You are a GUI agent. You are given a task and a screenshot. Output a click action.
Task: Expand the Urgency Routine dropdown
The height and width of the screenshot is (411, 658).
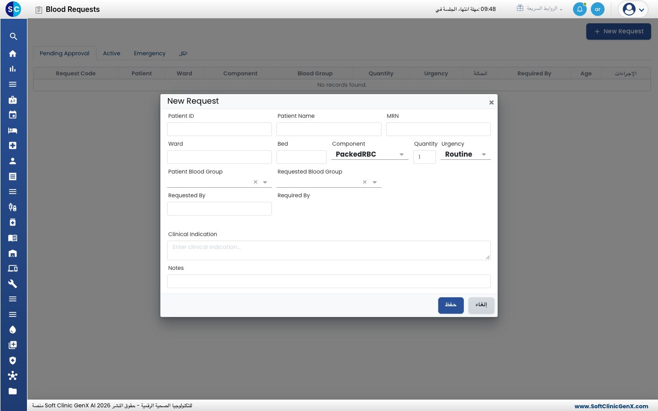tap(465, 154)
